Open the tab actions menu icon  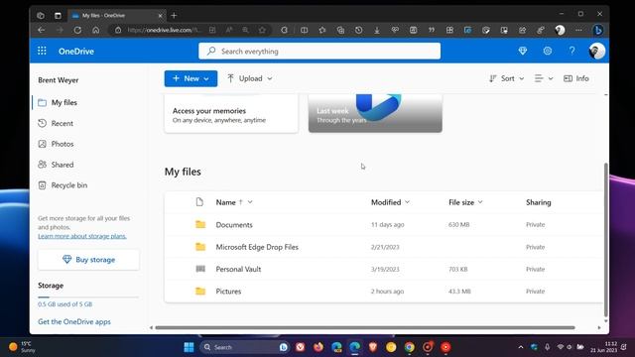pos(58,16)
